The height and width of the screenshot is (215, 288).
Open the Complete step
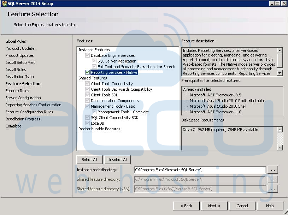(13, 126)
